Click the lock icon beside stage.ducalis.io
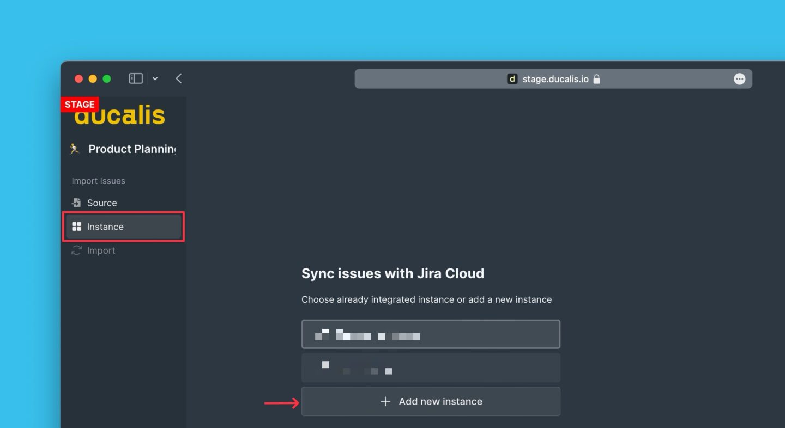Viewport: 785px width, 428px height. [x=597, y=79]
